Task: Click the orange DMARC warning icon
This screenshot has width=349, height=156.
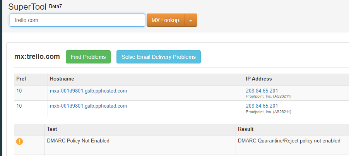Action: (x=20, y=141)
